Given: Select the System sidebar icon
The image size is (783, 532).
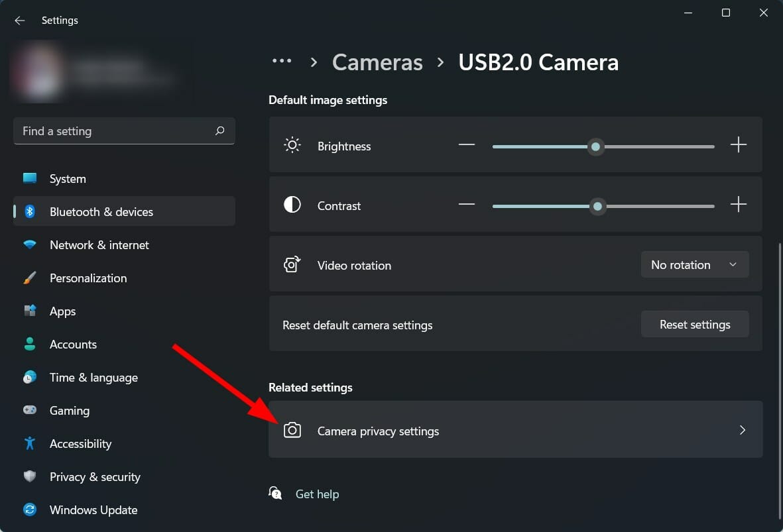Looking at the screenshot, I should [30, 178].
